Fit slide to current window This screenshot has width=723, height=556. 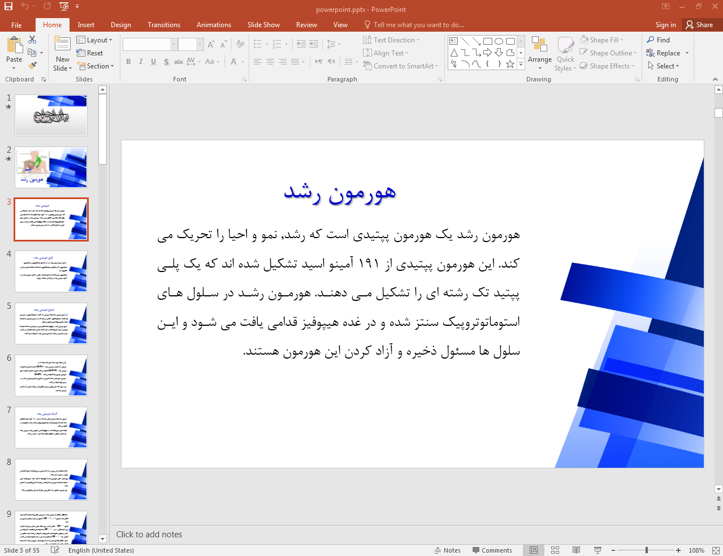click(x=715, y=550)
